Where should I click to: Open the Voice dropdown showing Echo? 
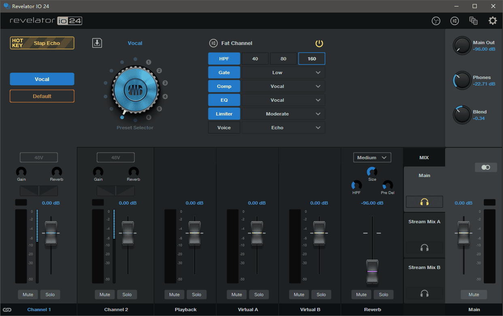283,128
